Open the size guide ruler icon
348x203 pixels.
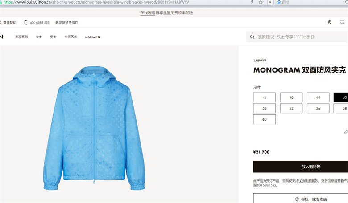coord(346,132)
